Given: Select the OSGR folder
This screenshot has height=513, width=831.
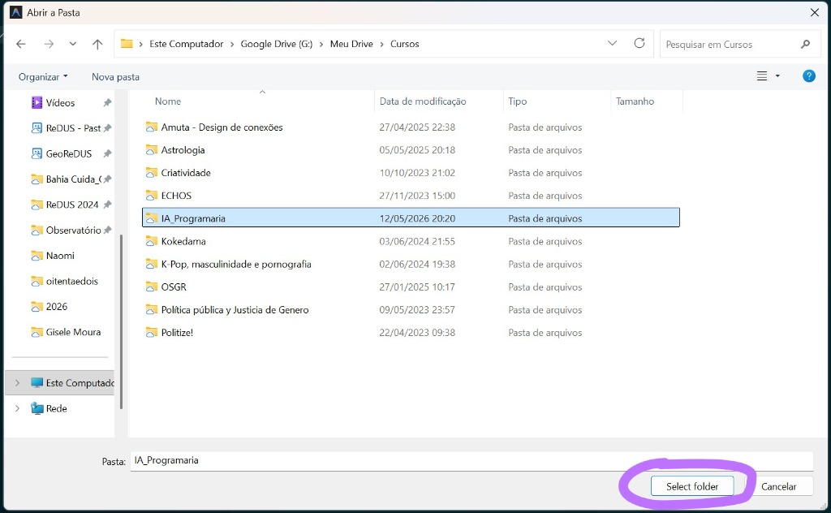Looking at the screenshot, I should click(x=174, y=287).
